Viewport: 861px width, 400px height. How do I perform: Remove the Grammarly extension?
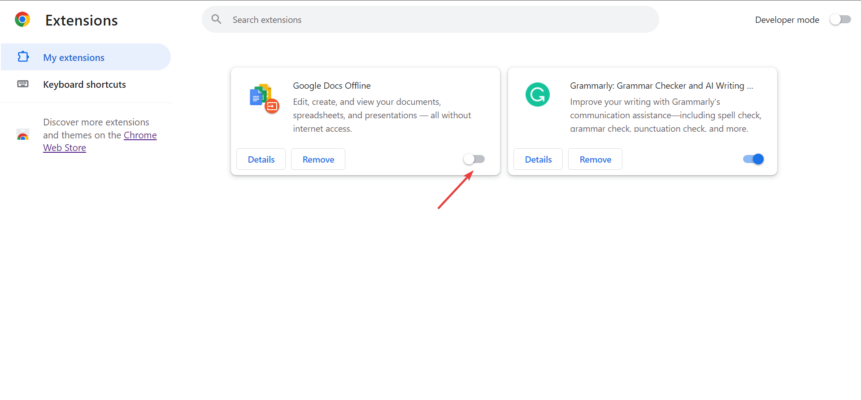click(x=595, y=159)
